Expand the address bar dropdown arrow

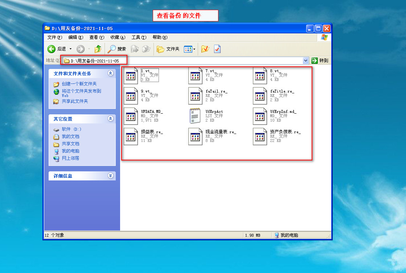305,61
